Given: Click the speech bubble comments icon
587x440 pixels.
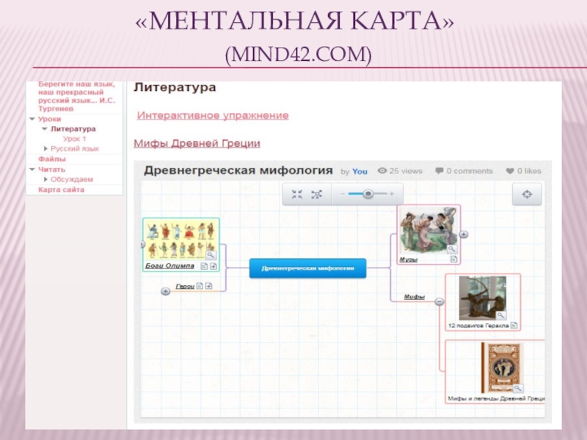Looking at the screenshot, I should coord(439,171).
